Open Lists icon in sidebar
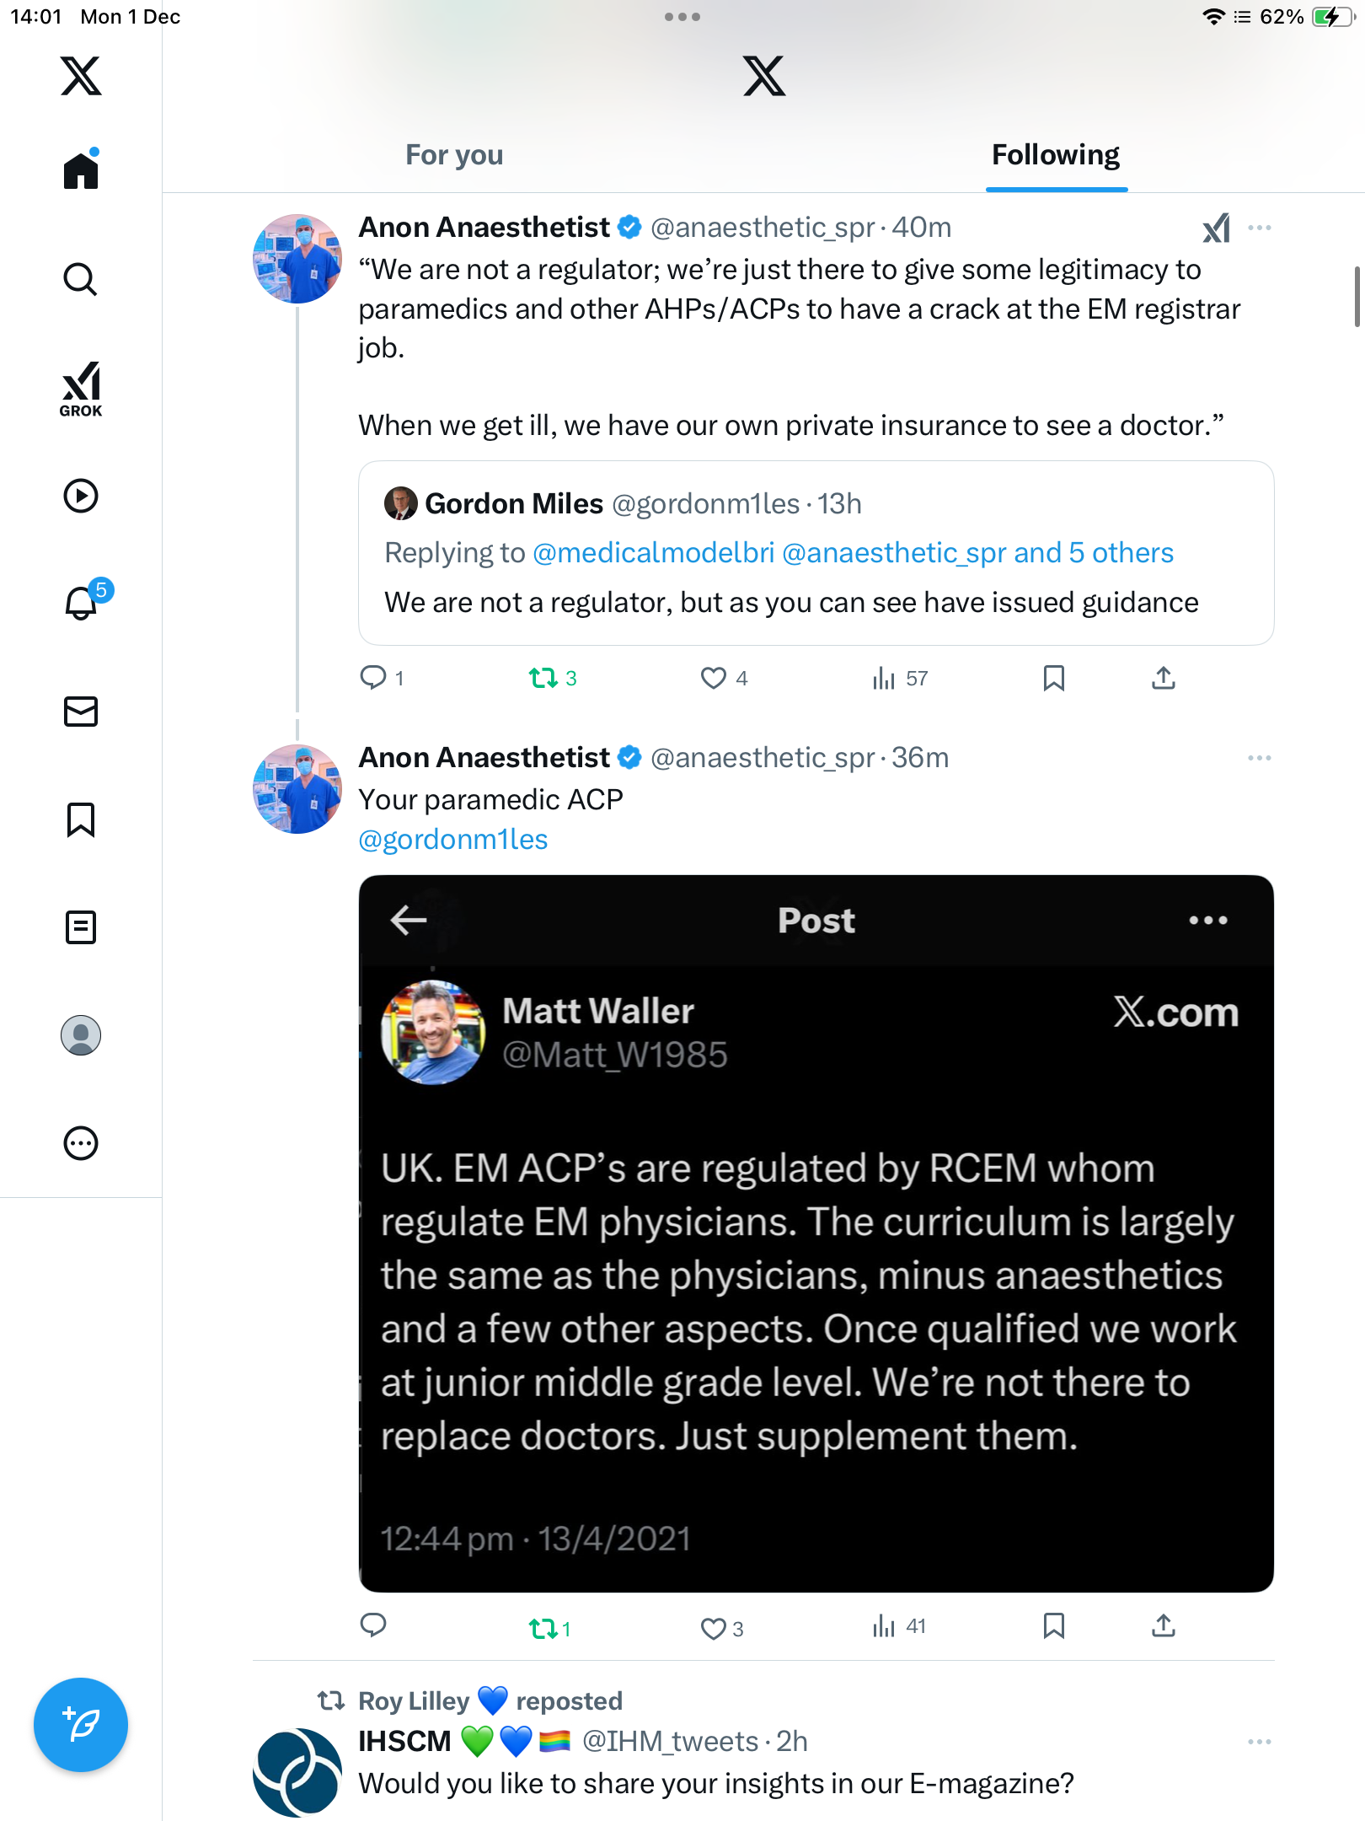This screenshot has height=1821, width=1365. click(81, 927)
